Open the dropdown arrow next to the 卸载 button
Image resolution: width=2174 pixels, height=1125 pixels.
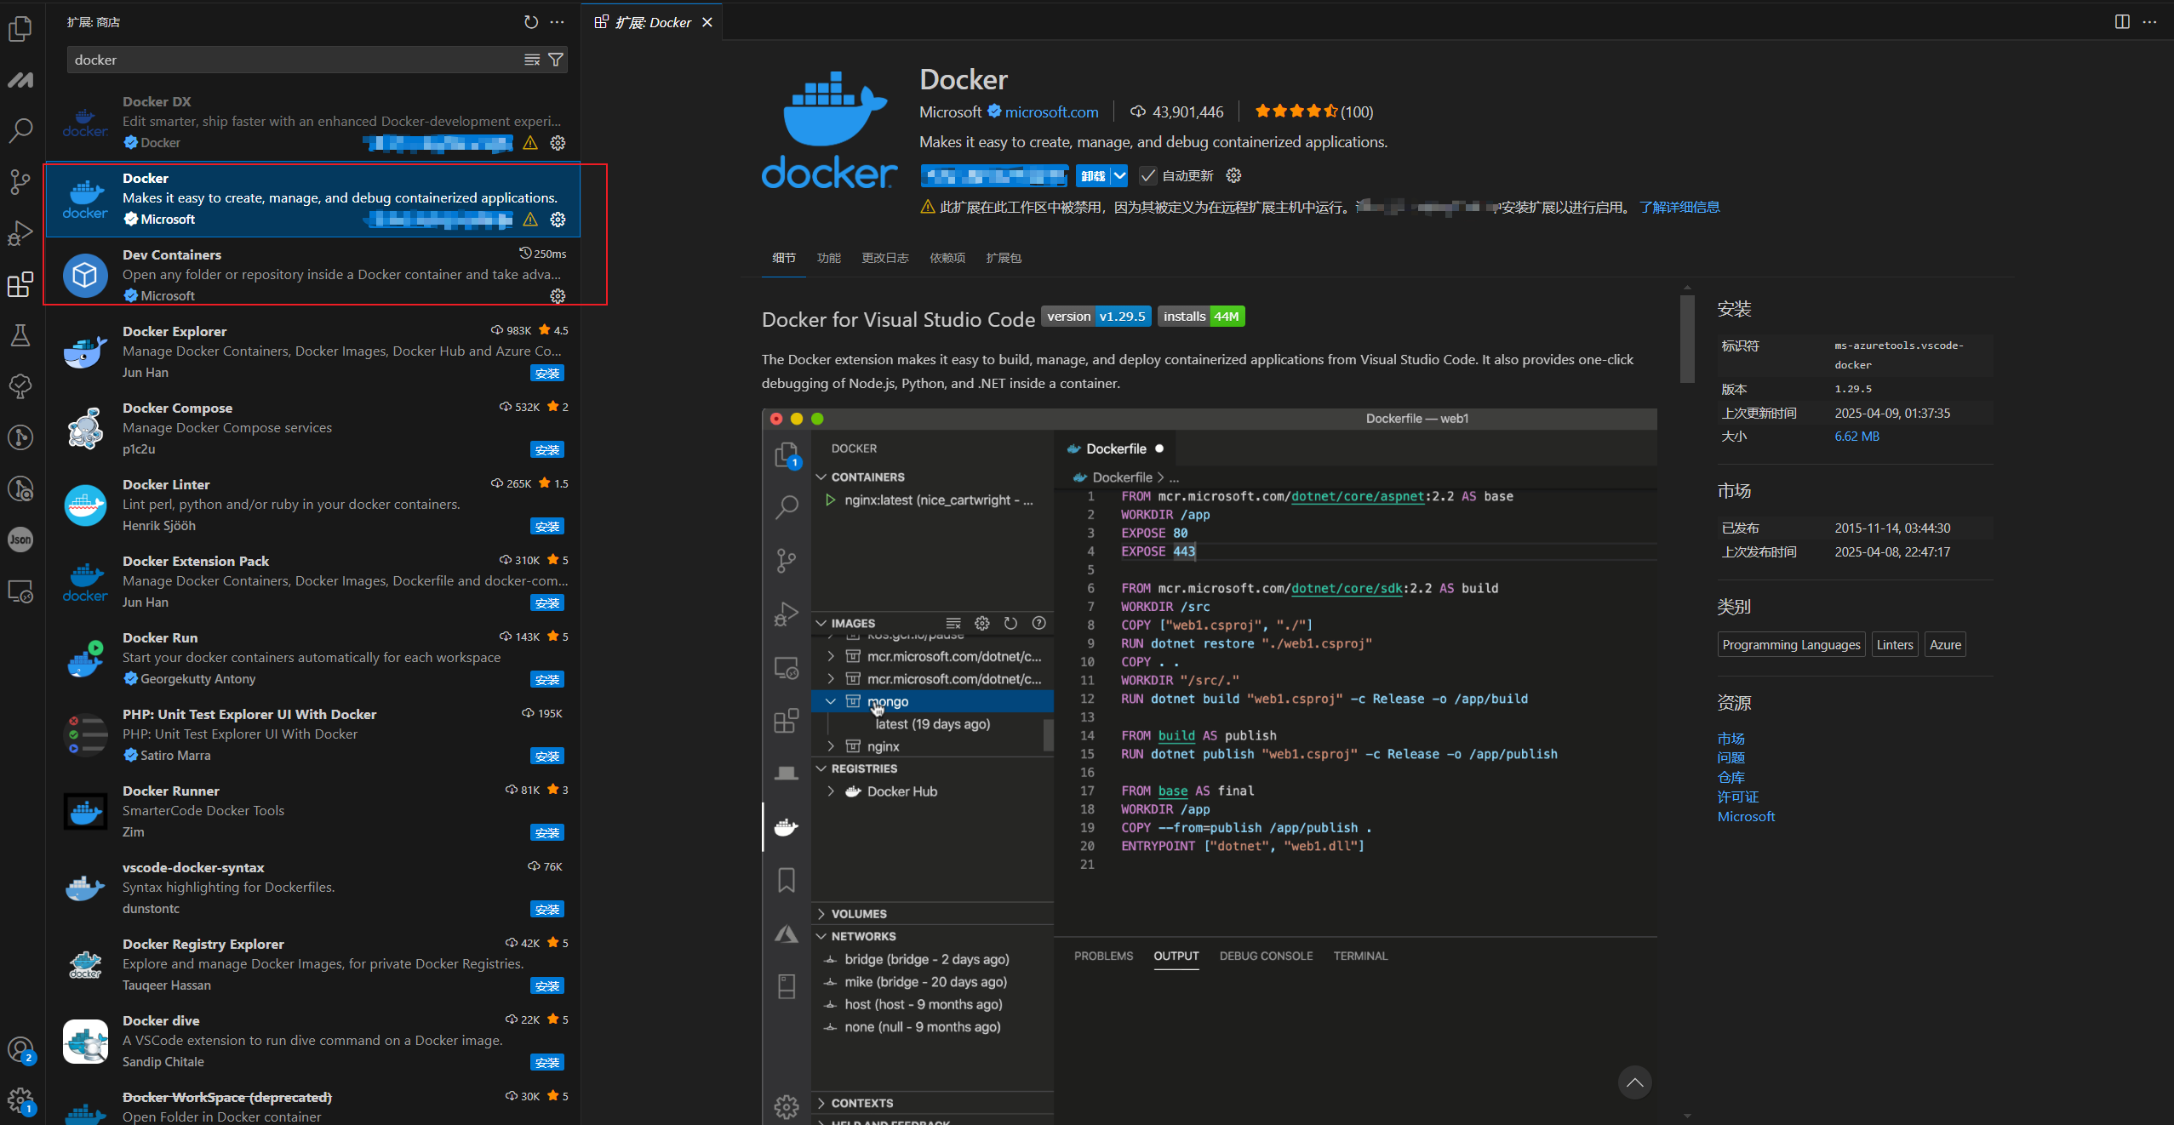[x=1119, y=175]
